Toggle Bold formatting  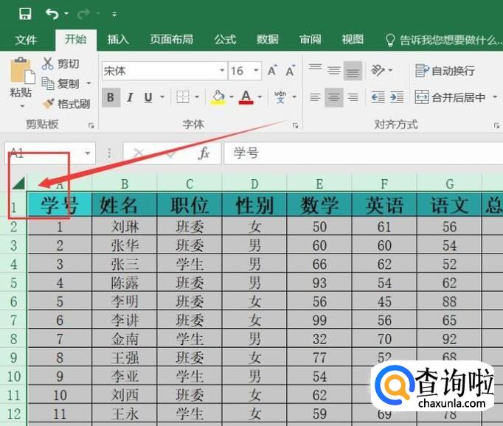coord(111,97)
